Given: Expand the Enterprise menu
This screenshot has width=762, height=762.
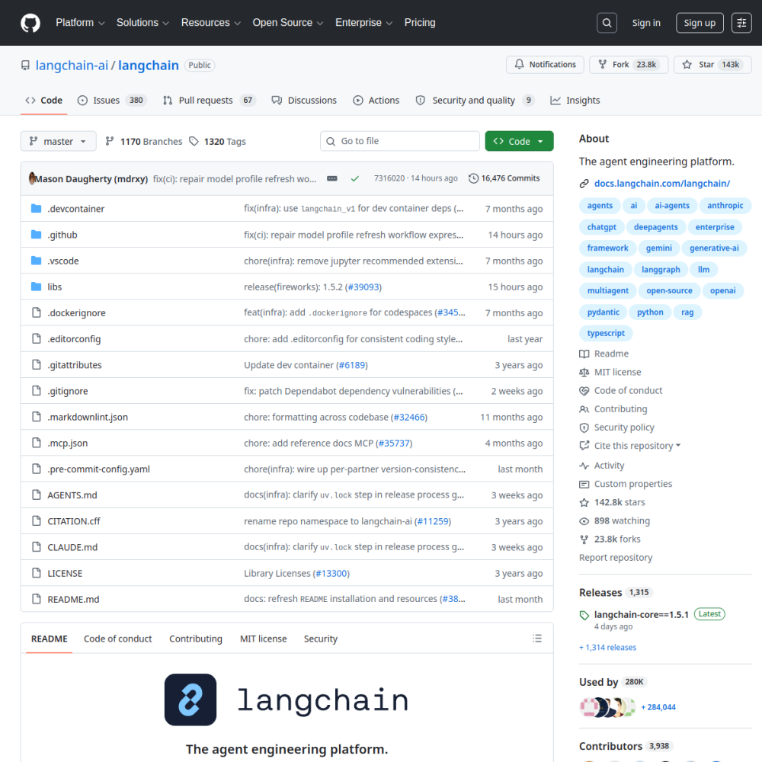Looking at the screenshot, I should (x=363, y=23).
